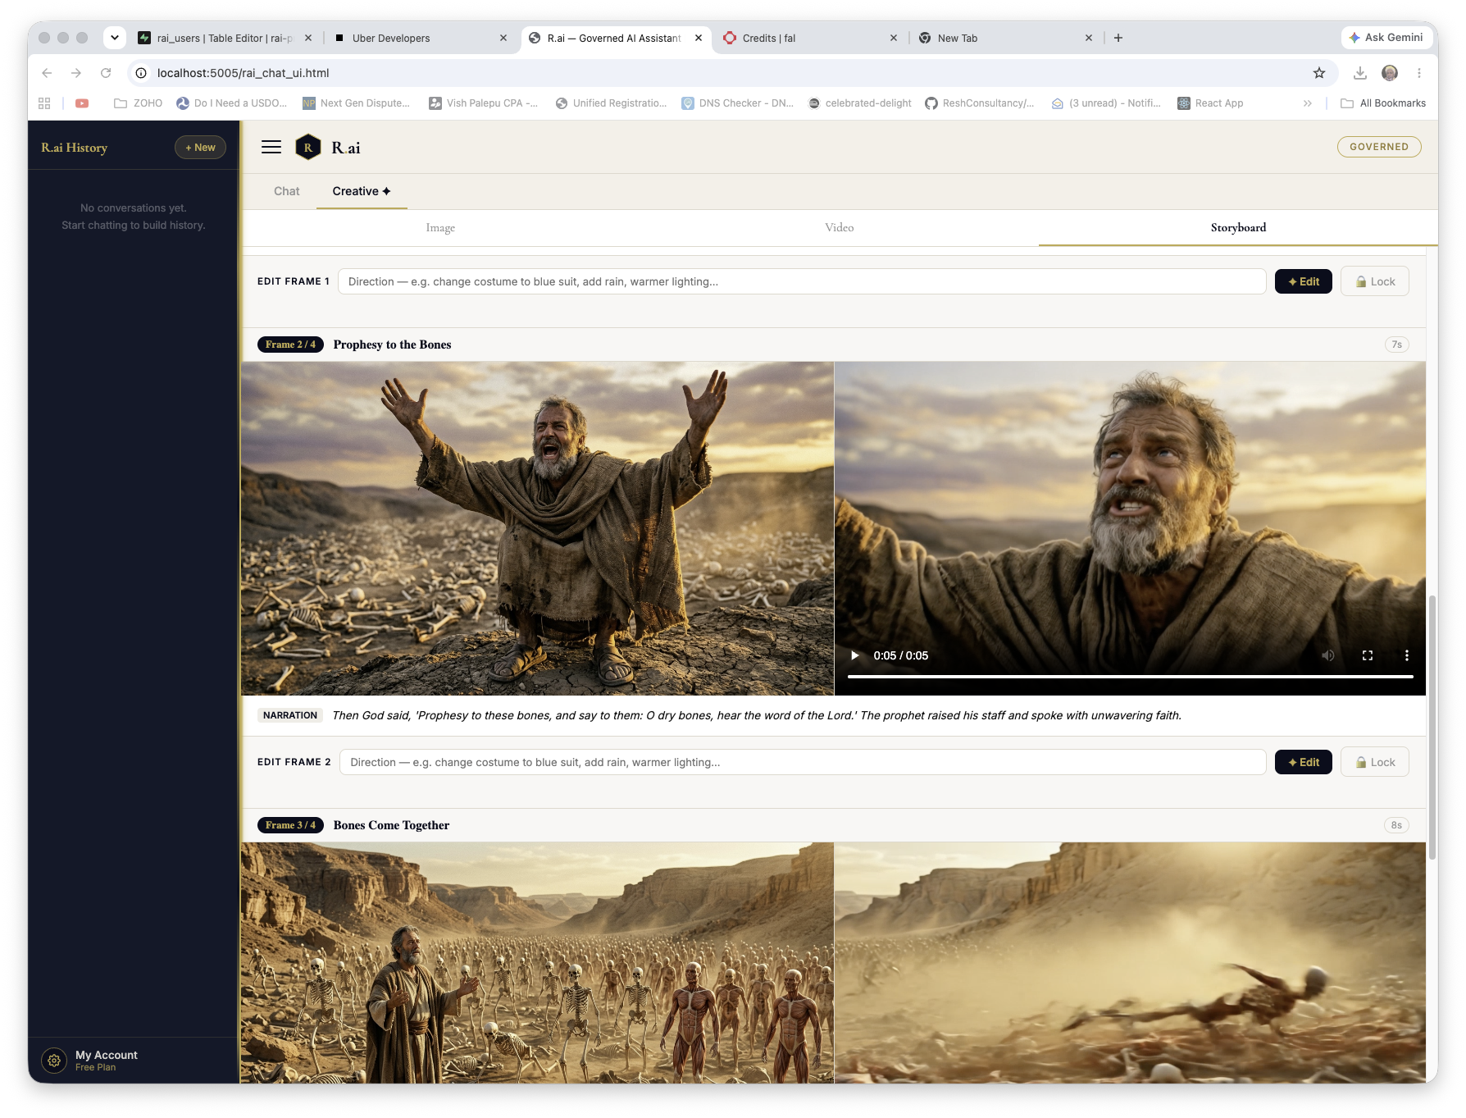Image resolution: width=1466 pixels, height=1118 pixels.
Task: Toggle the Lock button for Frame 2
Action: click(x=1375, y=762)
